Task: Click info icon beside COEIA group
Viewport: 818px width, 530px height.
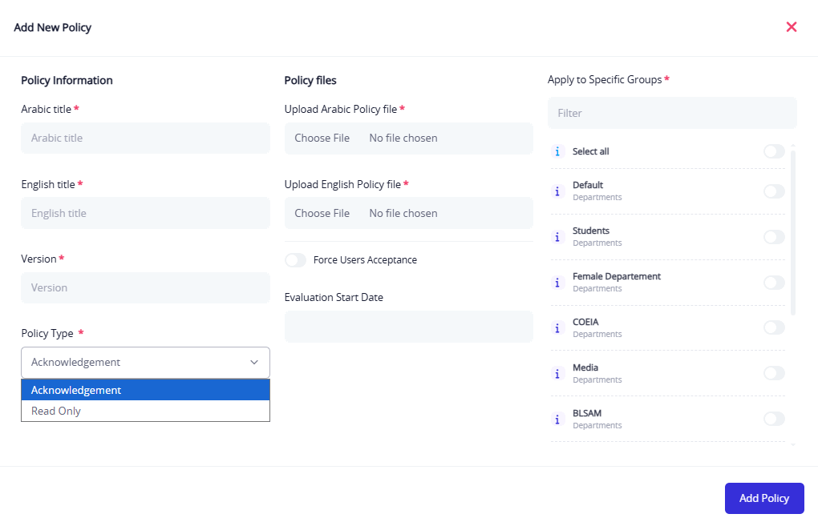Action: pos(558,328)
